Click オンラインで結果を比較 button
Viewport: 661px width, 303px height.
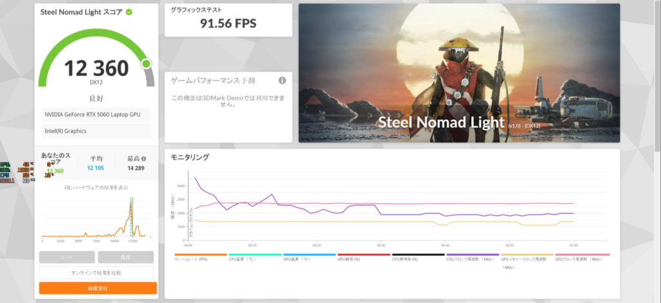[x=96, y=273]
